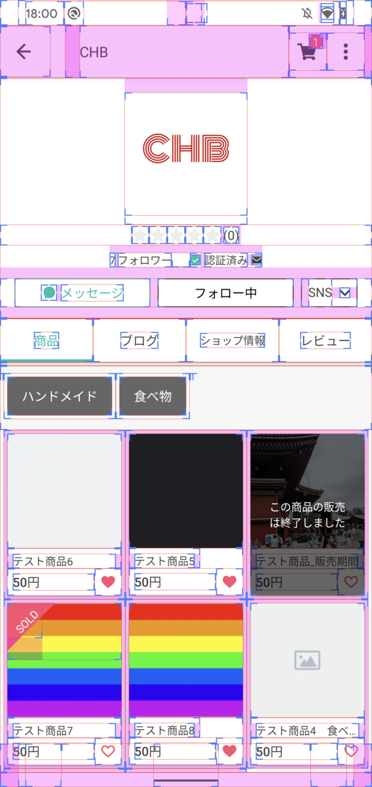Tap the 認証済み verified label

click(226, 260)
